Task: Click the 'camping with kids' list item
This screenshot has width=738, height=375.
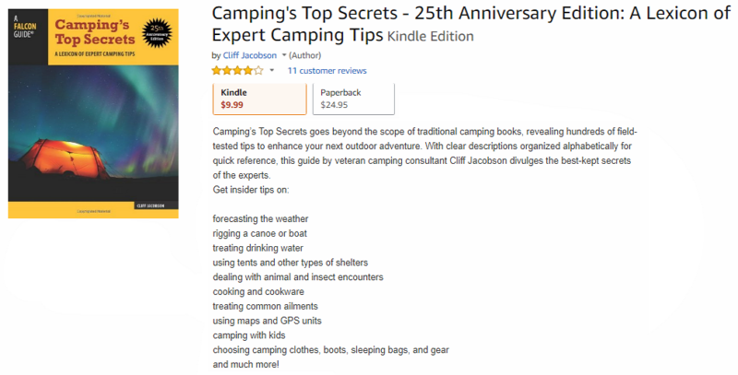Action: pos(256,335)
